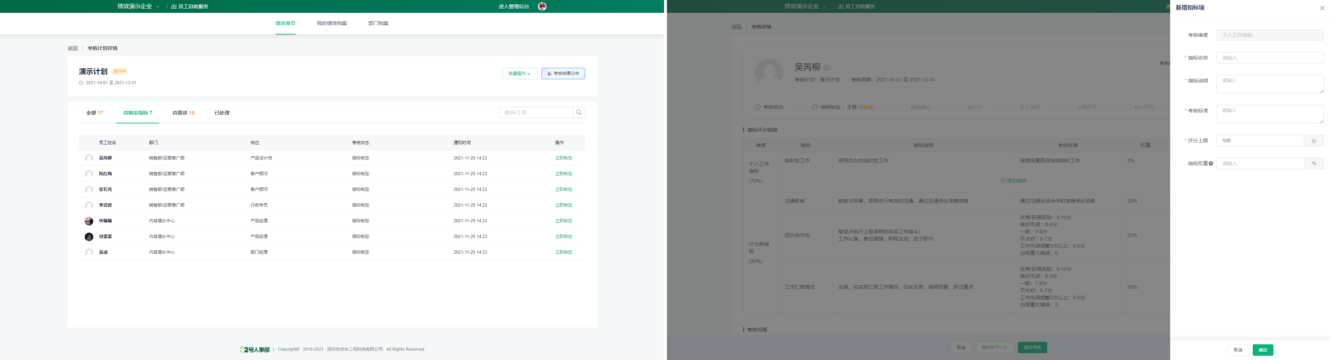
Task: Click the search magnifier icon
Action: pos(579,112)
